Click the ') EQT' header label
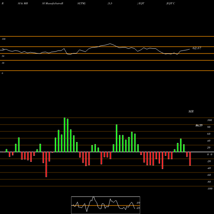The height and width of the screenshot is (214, 214). point(141,3)
